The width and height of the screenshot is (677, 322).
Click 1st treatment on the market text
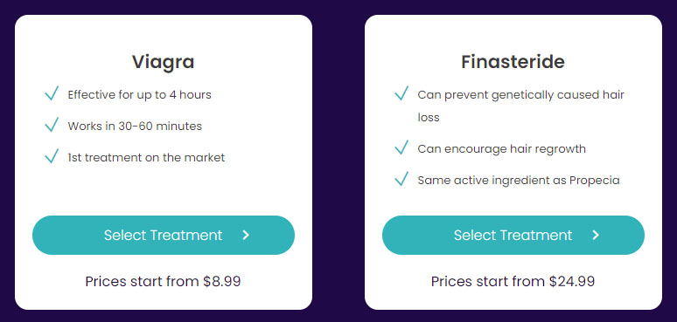146,158
